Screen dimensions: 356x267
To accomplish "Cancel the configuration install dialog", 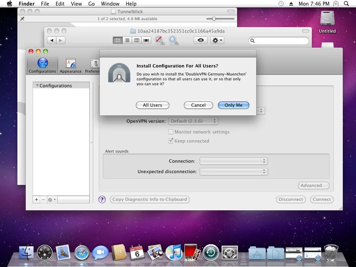I will 198,105.
